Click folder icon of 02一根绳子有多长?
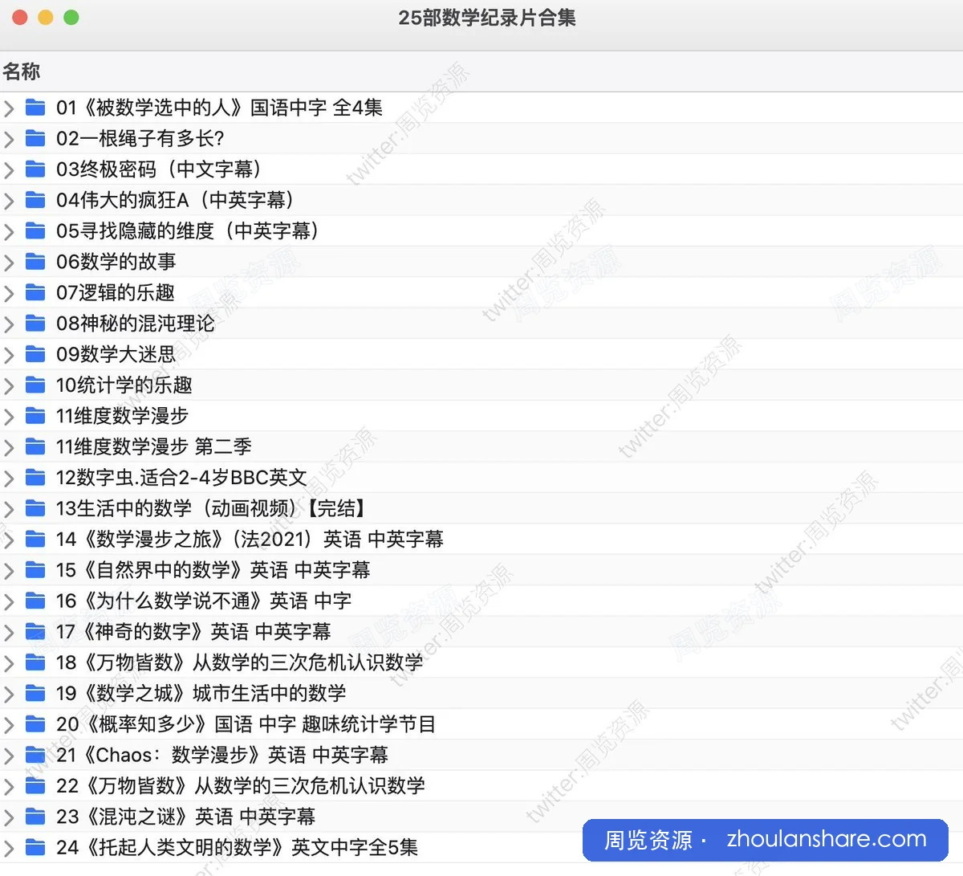Viewport: 963px width, 876px height. (x=35, y=138)
